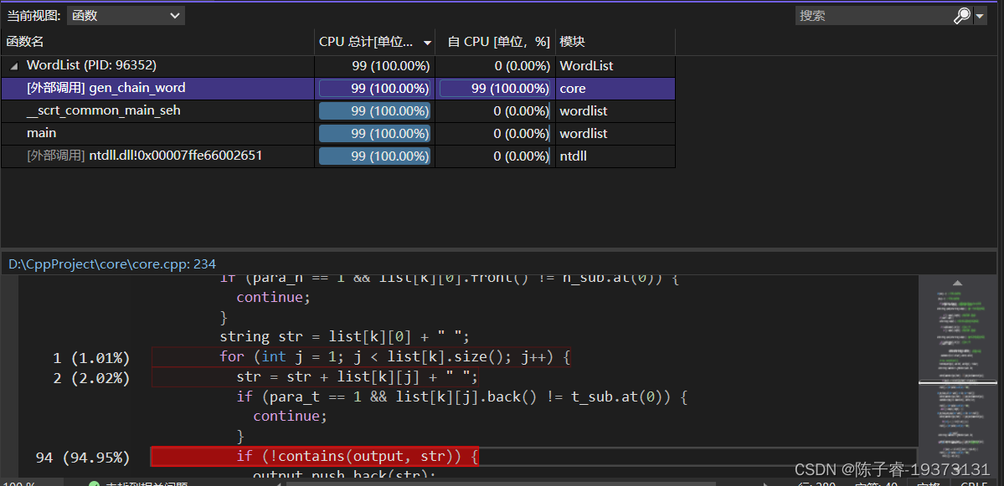Screen dimensions: 1004x486
Task: Focus the 搜索 input field
Action: [874, 16]
